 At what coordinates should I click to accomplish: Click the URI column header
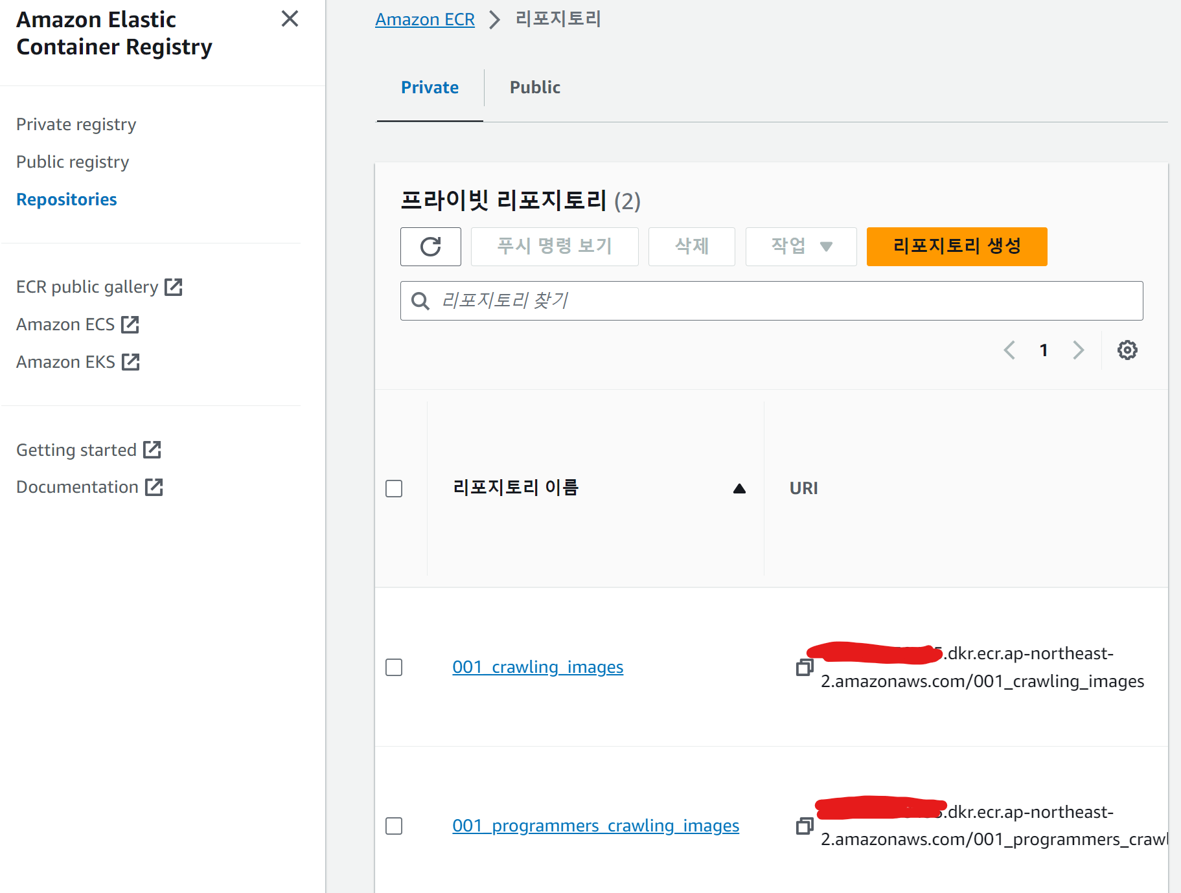(803, 488)
